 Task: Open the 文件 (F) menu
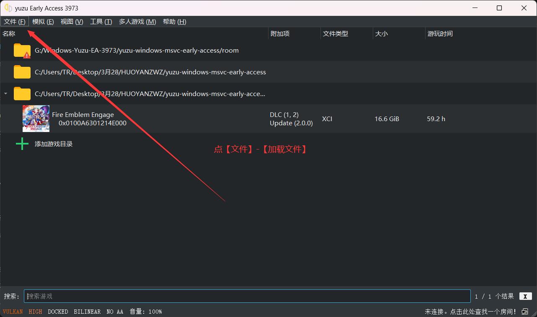(x=15, y=22)
